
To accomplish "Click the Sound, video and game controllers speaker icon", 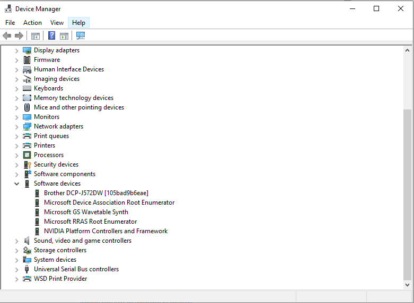I will click(x=27, y=241).
